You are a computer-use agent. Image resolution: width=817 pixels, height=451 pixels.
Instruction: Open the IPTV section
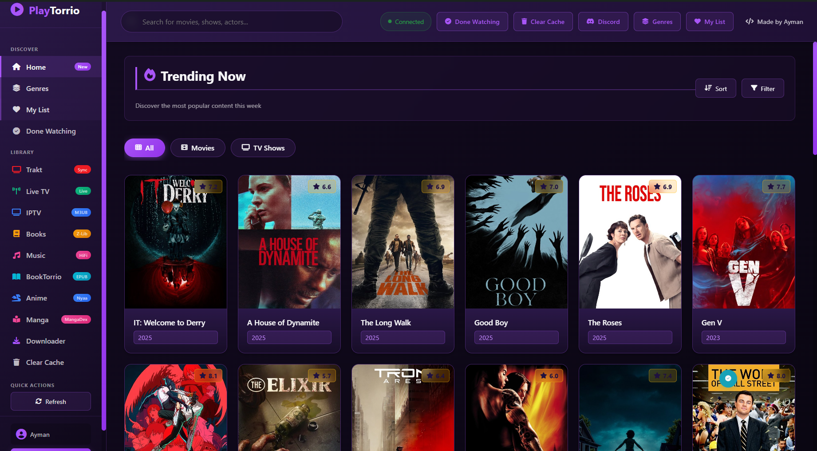(33, 213)
